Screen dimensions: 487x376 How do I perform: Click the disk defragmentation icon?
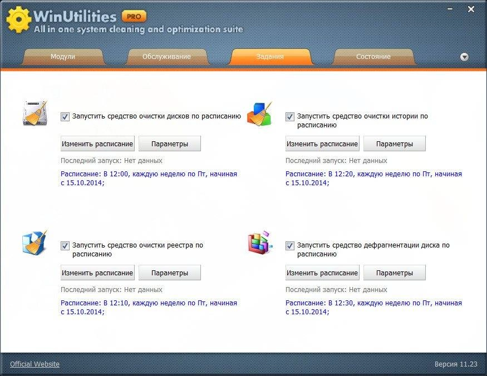[260, 243]
